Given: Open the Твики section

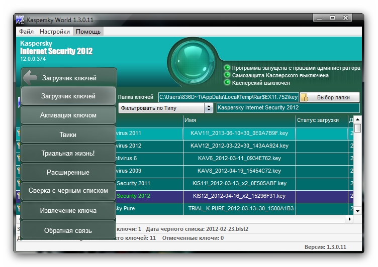Looking at the screenshot, I should click(x=68, y=135).
